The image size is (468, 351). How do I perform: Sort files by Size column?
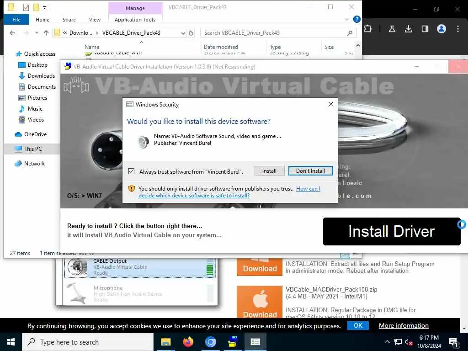pos(329,47)
